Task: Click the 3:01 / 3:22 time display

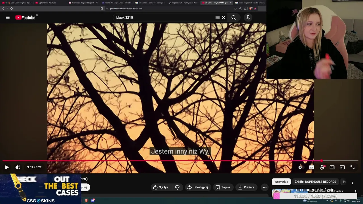Action: click(34, 167)
